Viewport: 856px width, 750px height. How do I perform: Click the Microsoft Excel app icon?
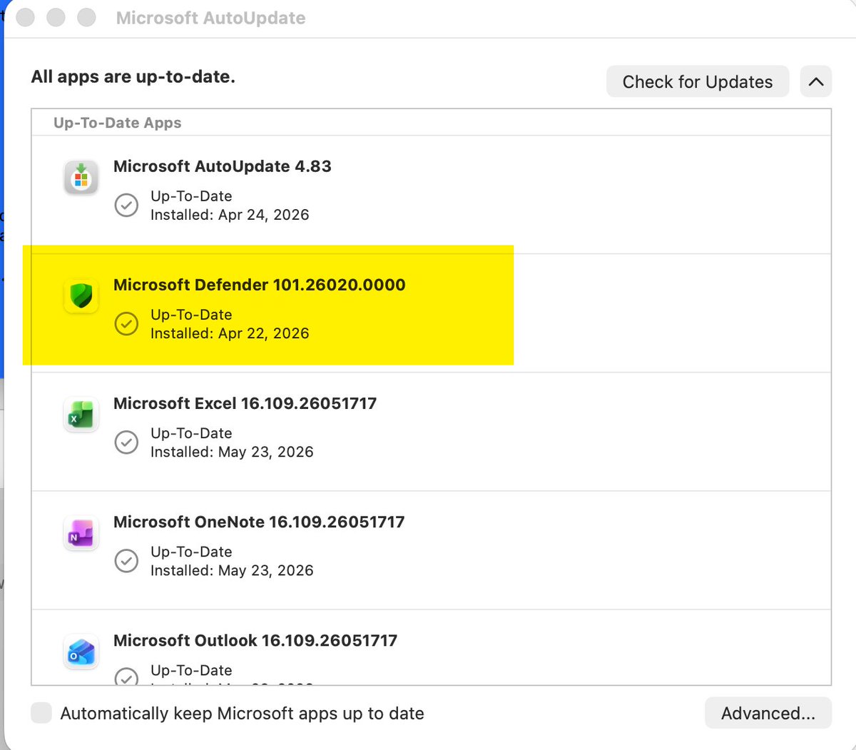click(x=81, y=414)
